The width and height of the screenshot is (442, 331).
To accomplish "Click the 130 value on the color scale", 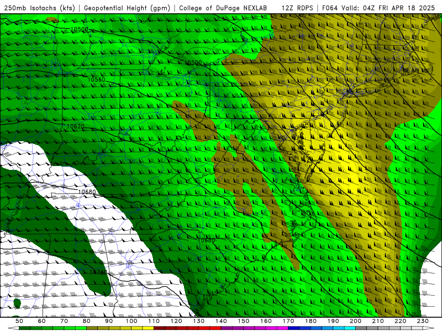I will (199, 321).
